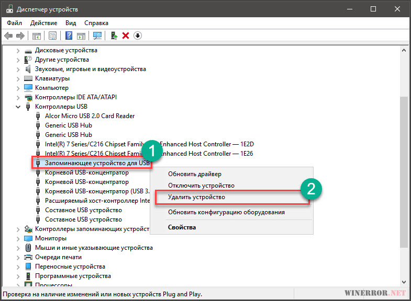Select Запоминающее устройство для USB
This screenshot has height=301, width=411.
pyautogui.click(x=97, y=163)
